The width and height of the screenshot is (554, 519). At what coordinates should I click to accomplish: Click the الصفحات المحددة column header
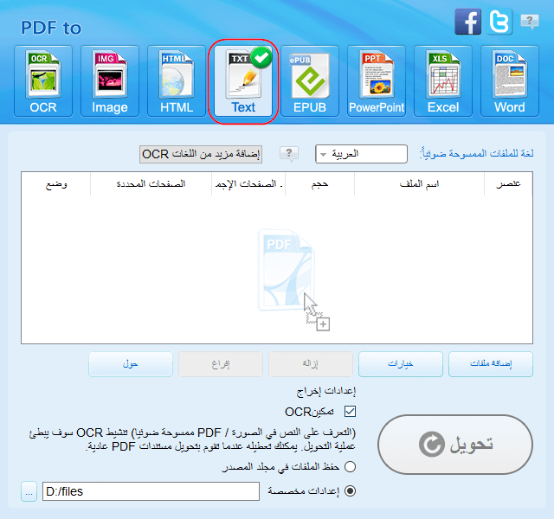coord(151,183)
